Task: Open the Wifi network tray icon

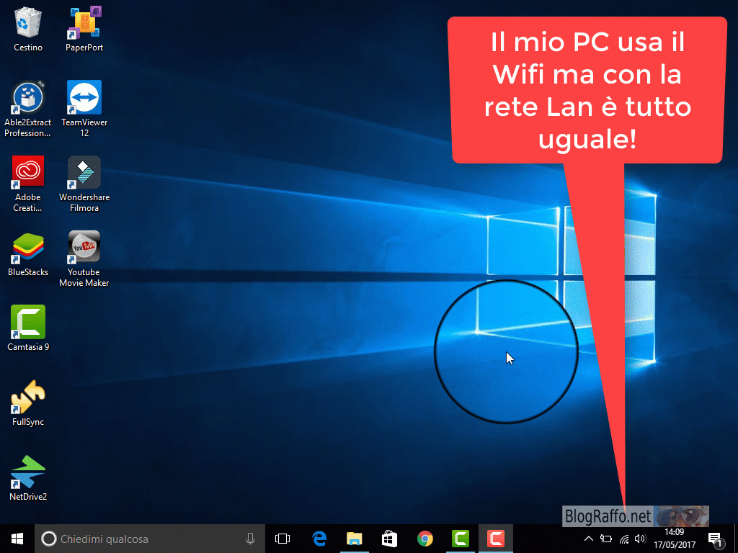Action: pos(624,539)
